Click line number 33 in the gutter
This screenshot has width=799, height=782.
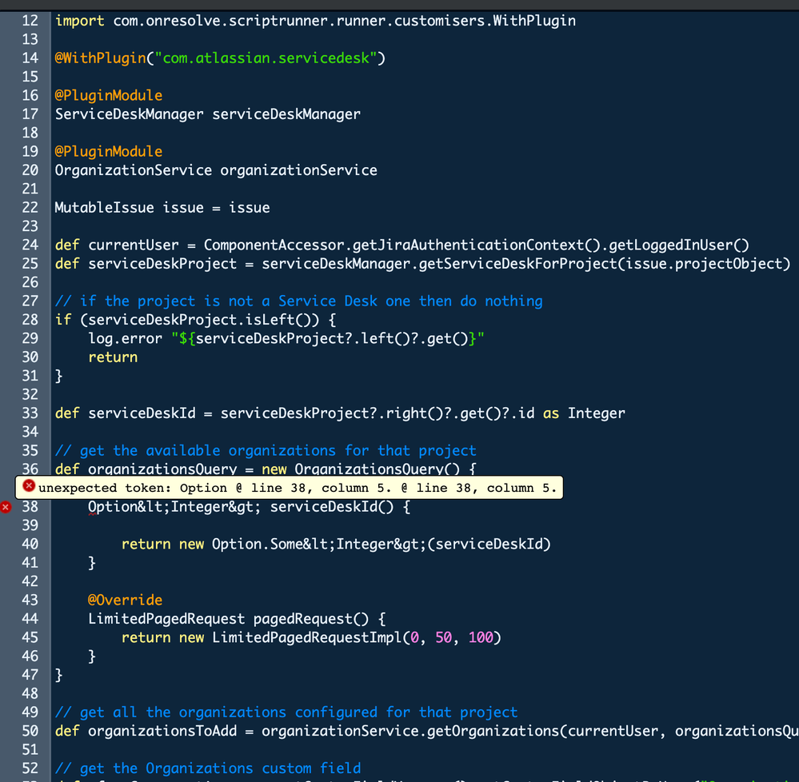pyautogui.click(x=30, y=413)
